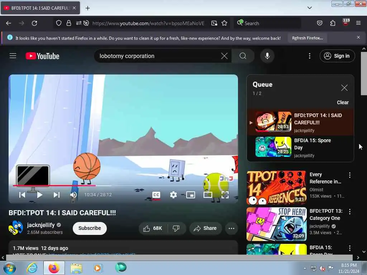The width and height of the screenshot is (367, 275).
Task: Open options for Every Reference video
Action: point(349,175)
